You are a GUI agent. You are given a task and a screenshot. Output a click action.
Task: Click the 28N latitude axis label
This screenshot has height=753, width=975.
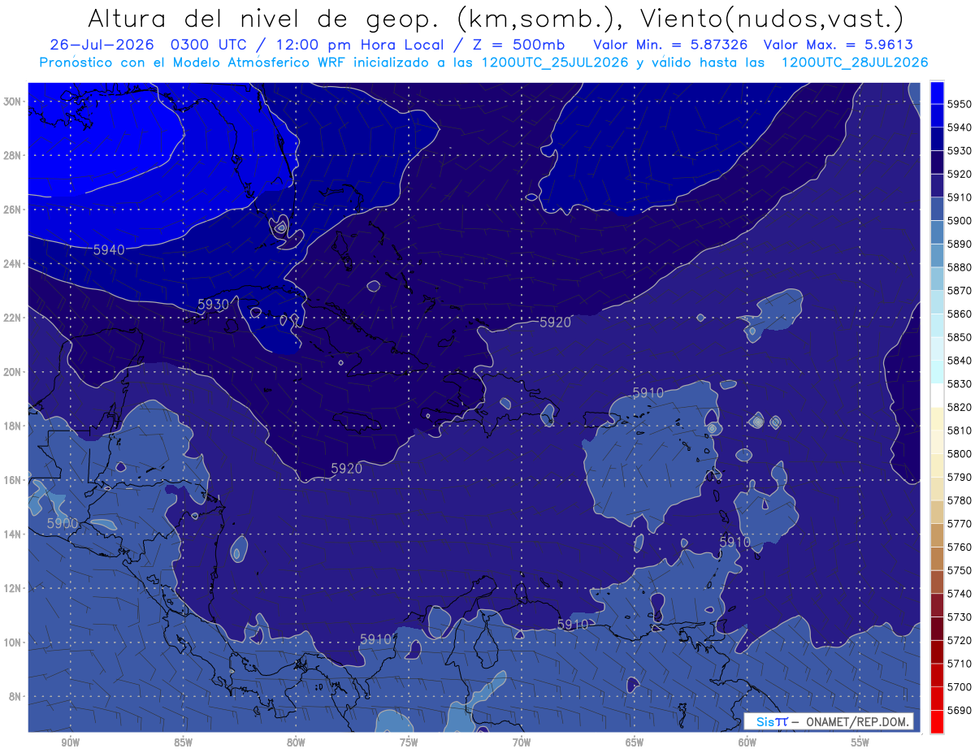(12, 155)
